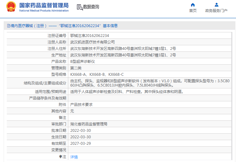
Task: Select product name B型超声诊断仪
Action: 82,62
